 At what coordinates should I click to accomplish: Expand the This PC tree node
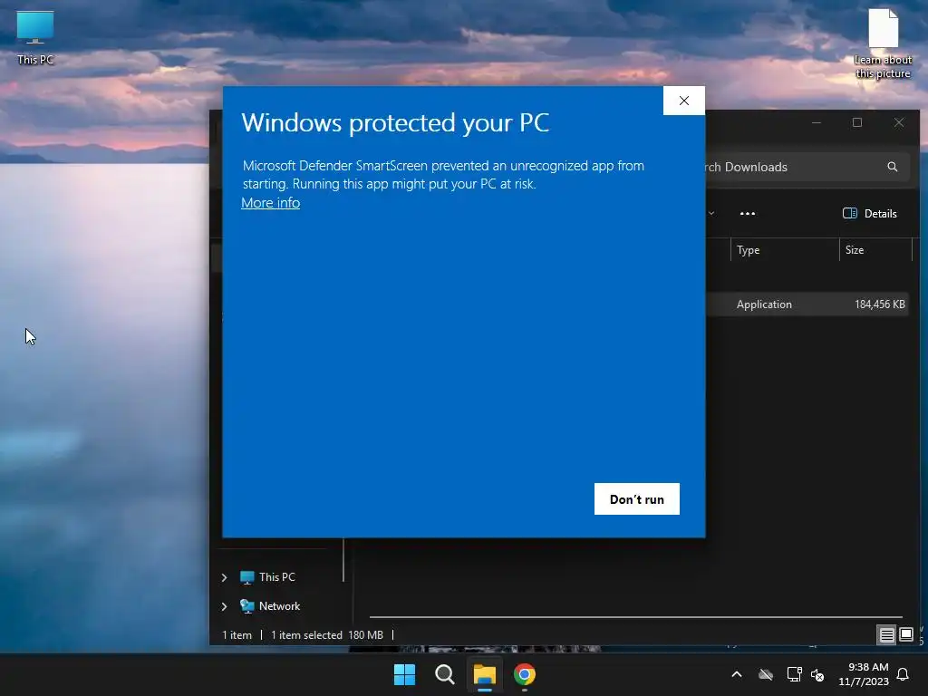[225, 577]
